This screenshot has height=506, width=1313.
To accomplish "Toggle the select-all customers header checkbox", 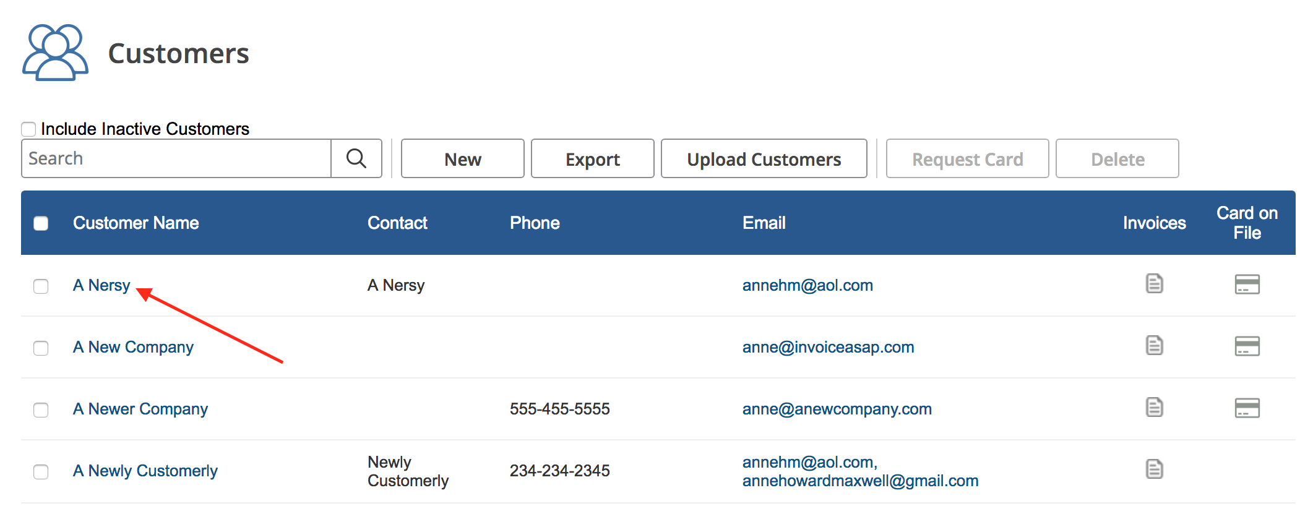I will [x=41, y=223].
